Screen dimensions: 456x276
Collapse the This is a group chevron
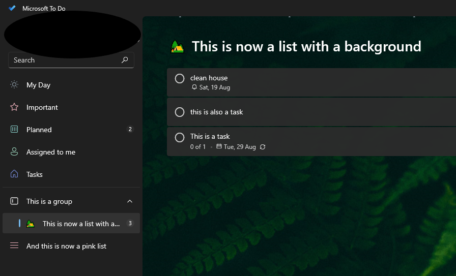[130, 201]
